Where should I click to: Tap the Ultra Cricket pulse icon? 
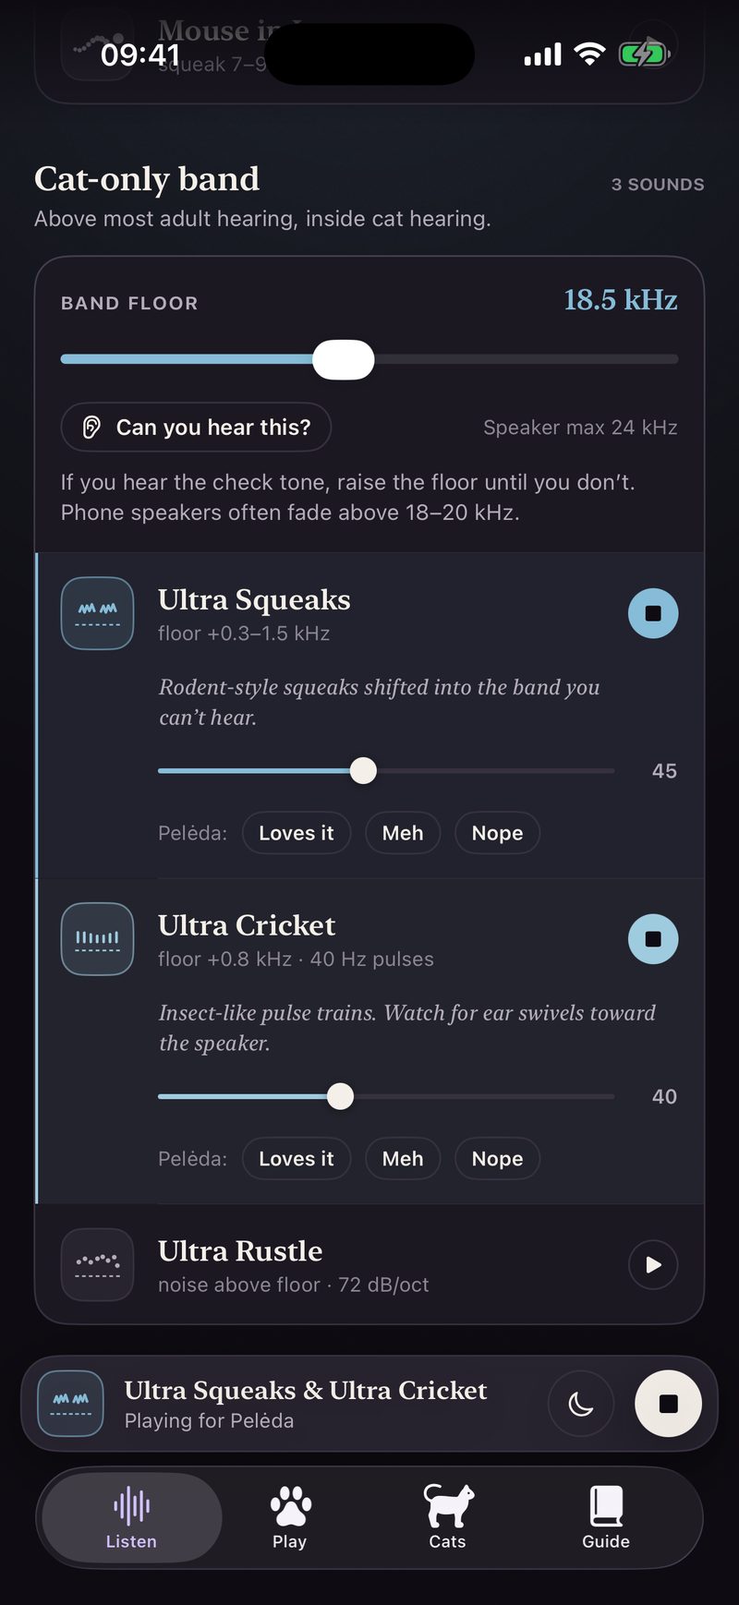click(x=98, y=939)
